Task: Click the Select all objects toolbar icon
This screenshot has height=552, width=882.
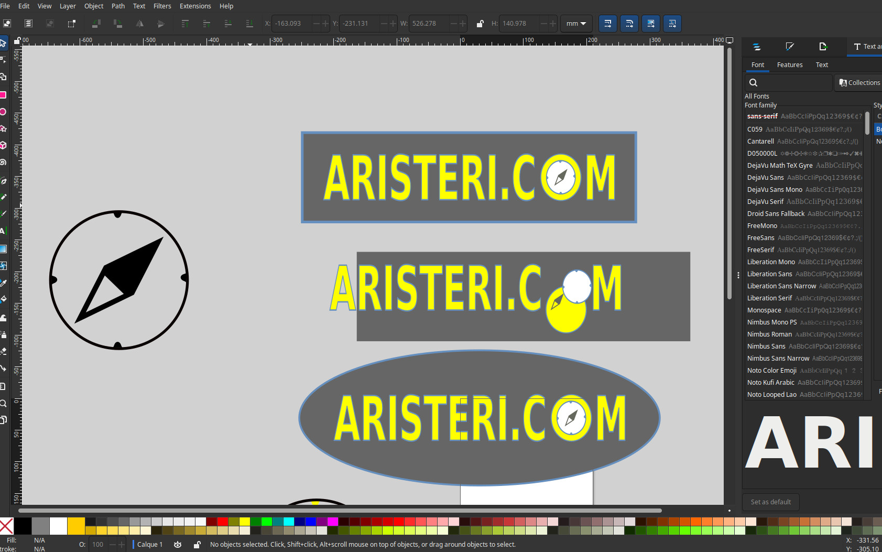Action: tap(7, 24)
